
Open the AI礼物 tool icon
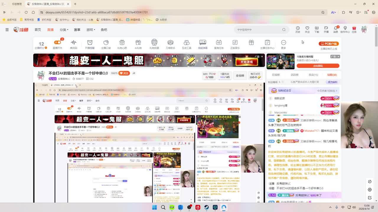[x=138, y=43]
